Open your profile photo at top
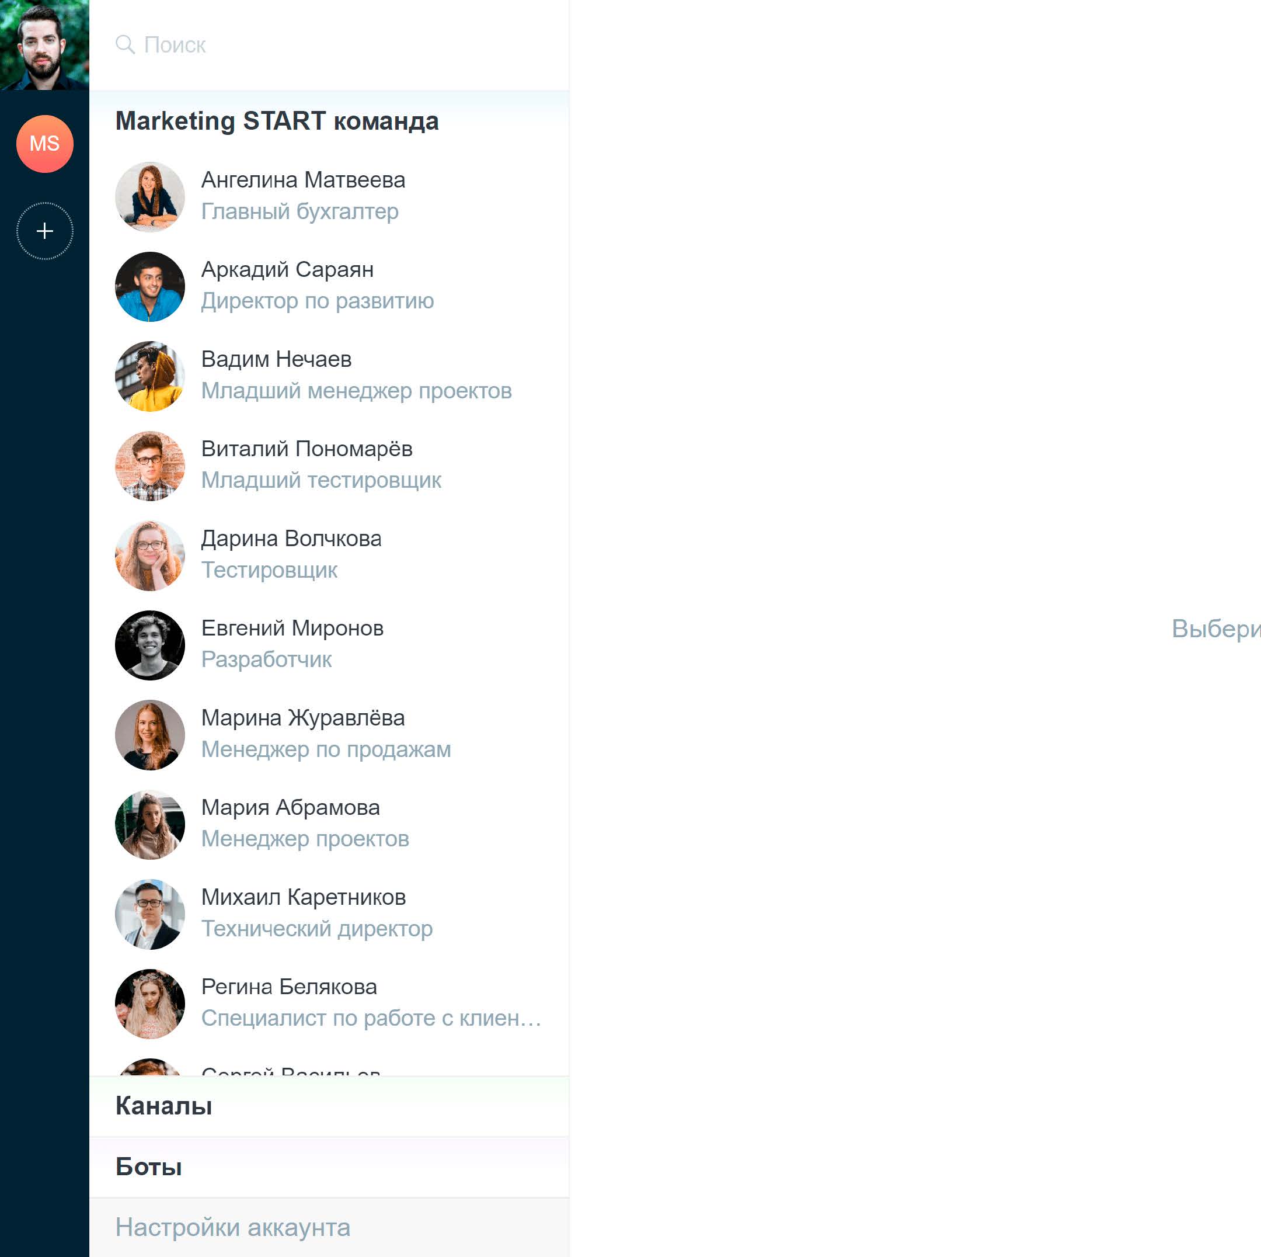This screenshot has width=1261, height=1257. pyautogui.click(x=44, y=44)
